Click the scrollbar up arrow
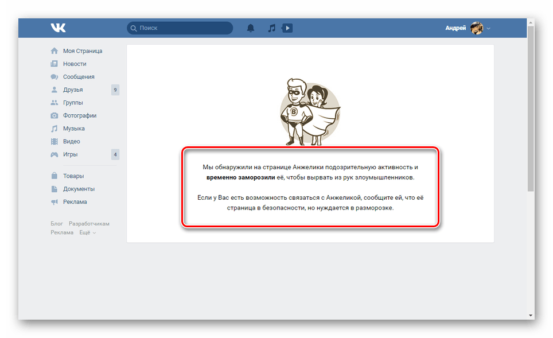 pyautogui.click(x=531, y=22)
